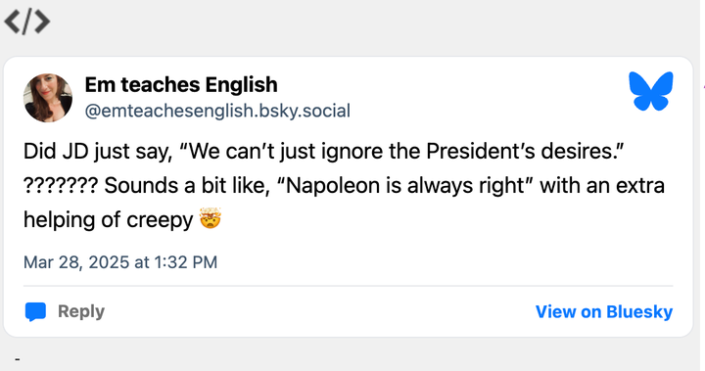Open the Mar 28, 2025 timestamp
Viewport: 705px width, 371px height.
(120, 262)
